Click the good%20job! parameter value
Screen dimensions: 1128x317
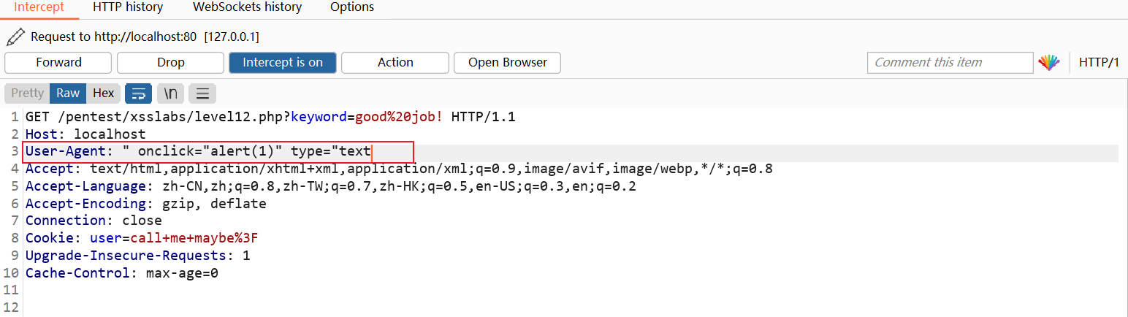[x=399, y=118]
